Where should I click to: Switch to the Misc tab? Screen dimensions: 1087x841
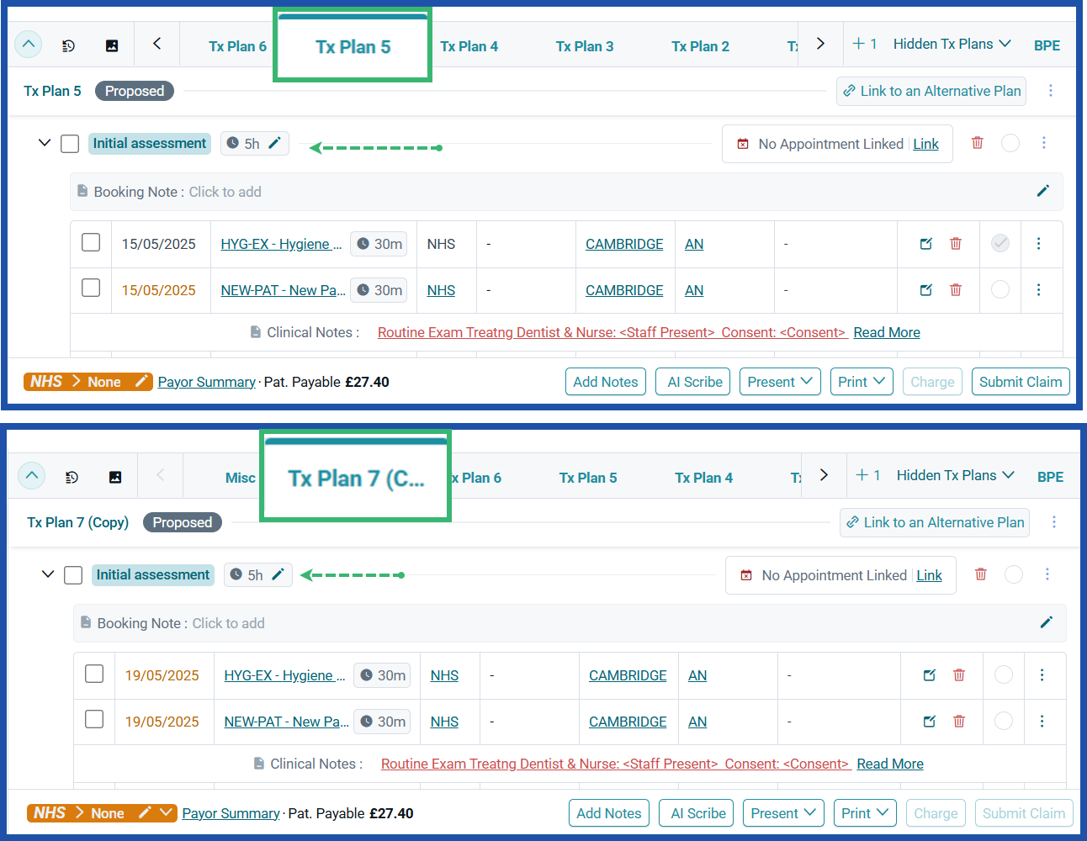(241, 477)
